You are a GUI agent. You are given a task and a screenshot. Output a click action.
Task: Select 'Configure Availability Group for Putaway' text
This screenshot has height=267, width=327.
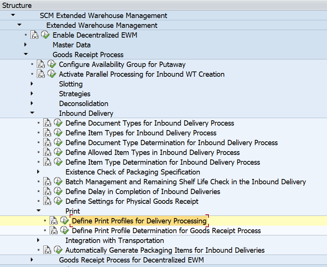122,64
